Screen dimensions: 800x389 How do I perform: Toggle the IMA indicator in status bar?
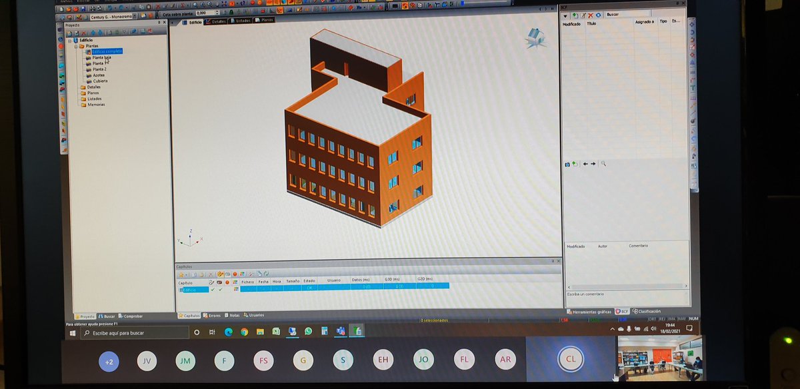click(x=671, y=319)
